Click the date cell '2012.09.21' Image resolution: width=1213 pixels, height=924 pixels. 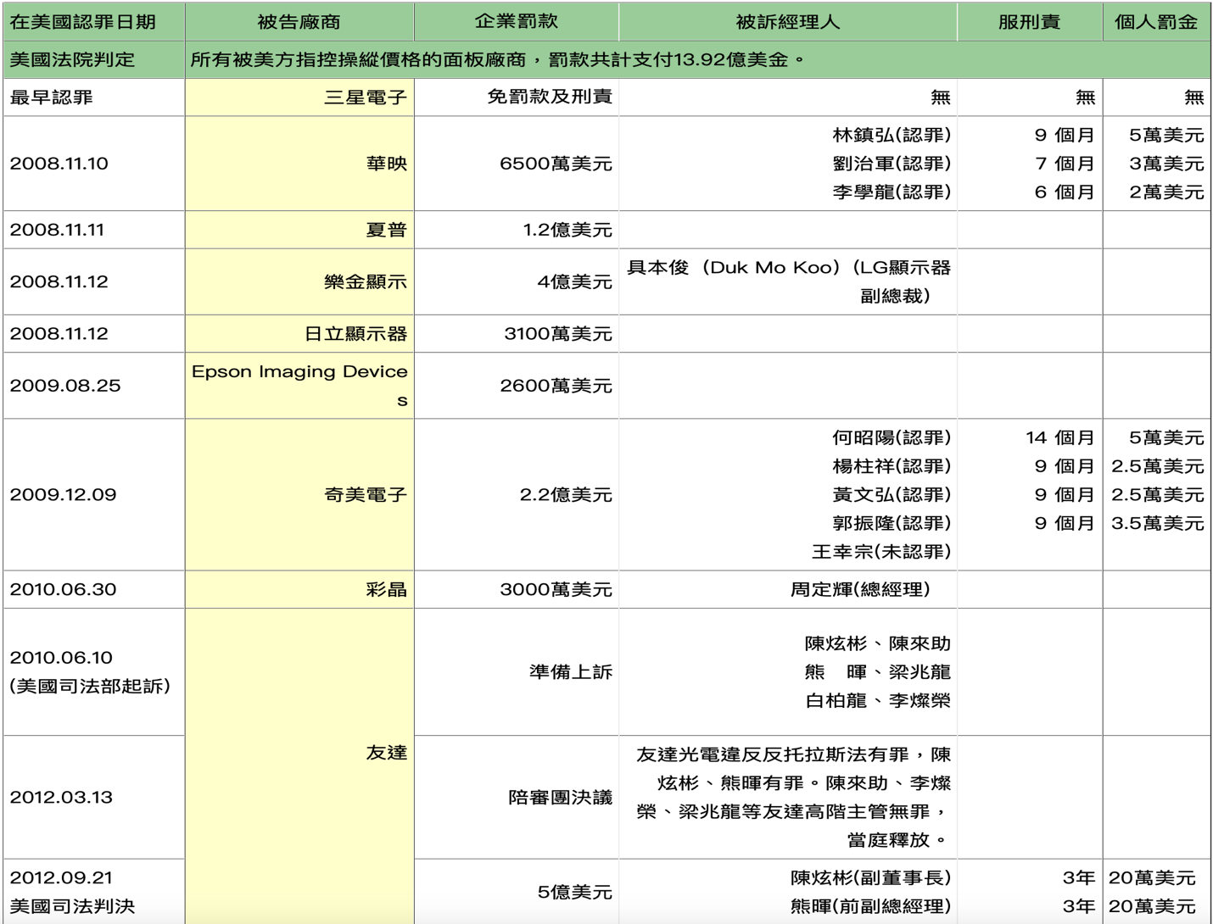pos(61,878)
